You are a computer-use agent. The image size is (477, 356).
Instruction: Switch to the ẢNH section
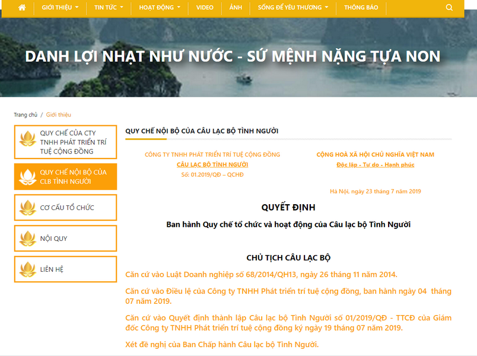tap(235, 8)
